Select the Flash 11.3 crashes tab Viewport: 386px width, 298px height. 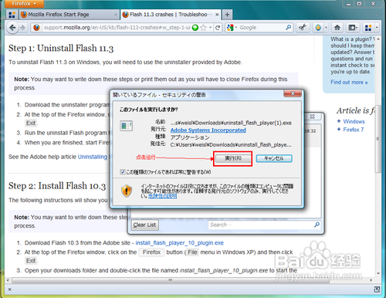point(170,15)
